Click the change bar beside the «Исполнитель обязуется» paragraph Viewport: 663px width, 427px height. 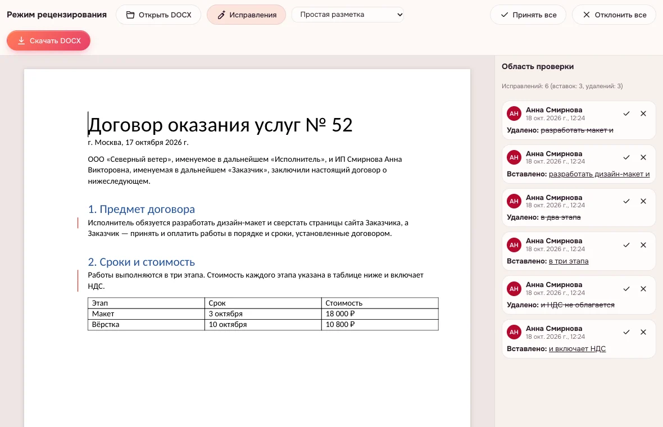pos(78,223)
